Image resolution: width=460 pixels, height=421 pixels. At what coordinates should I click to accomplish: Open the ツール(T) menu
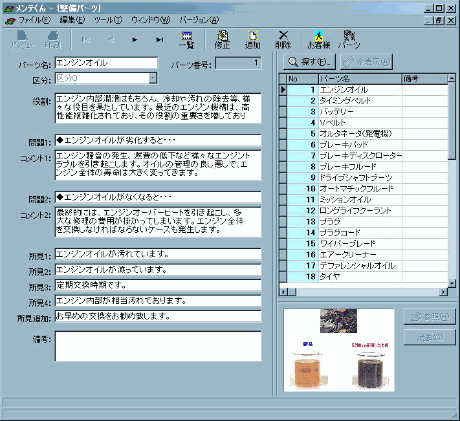pos(107,20)
